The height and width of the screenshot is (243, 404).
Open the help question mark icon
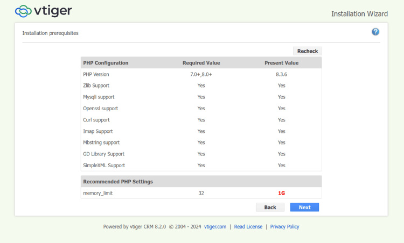tap(375, 32)
